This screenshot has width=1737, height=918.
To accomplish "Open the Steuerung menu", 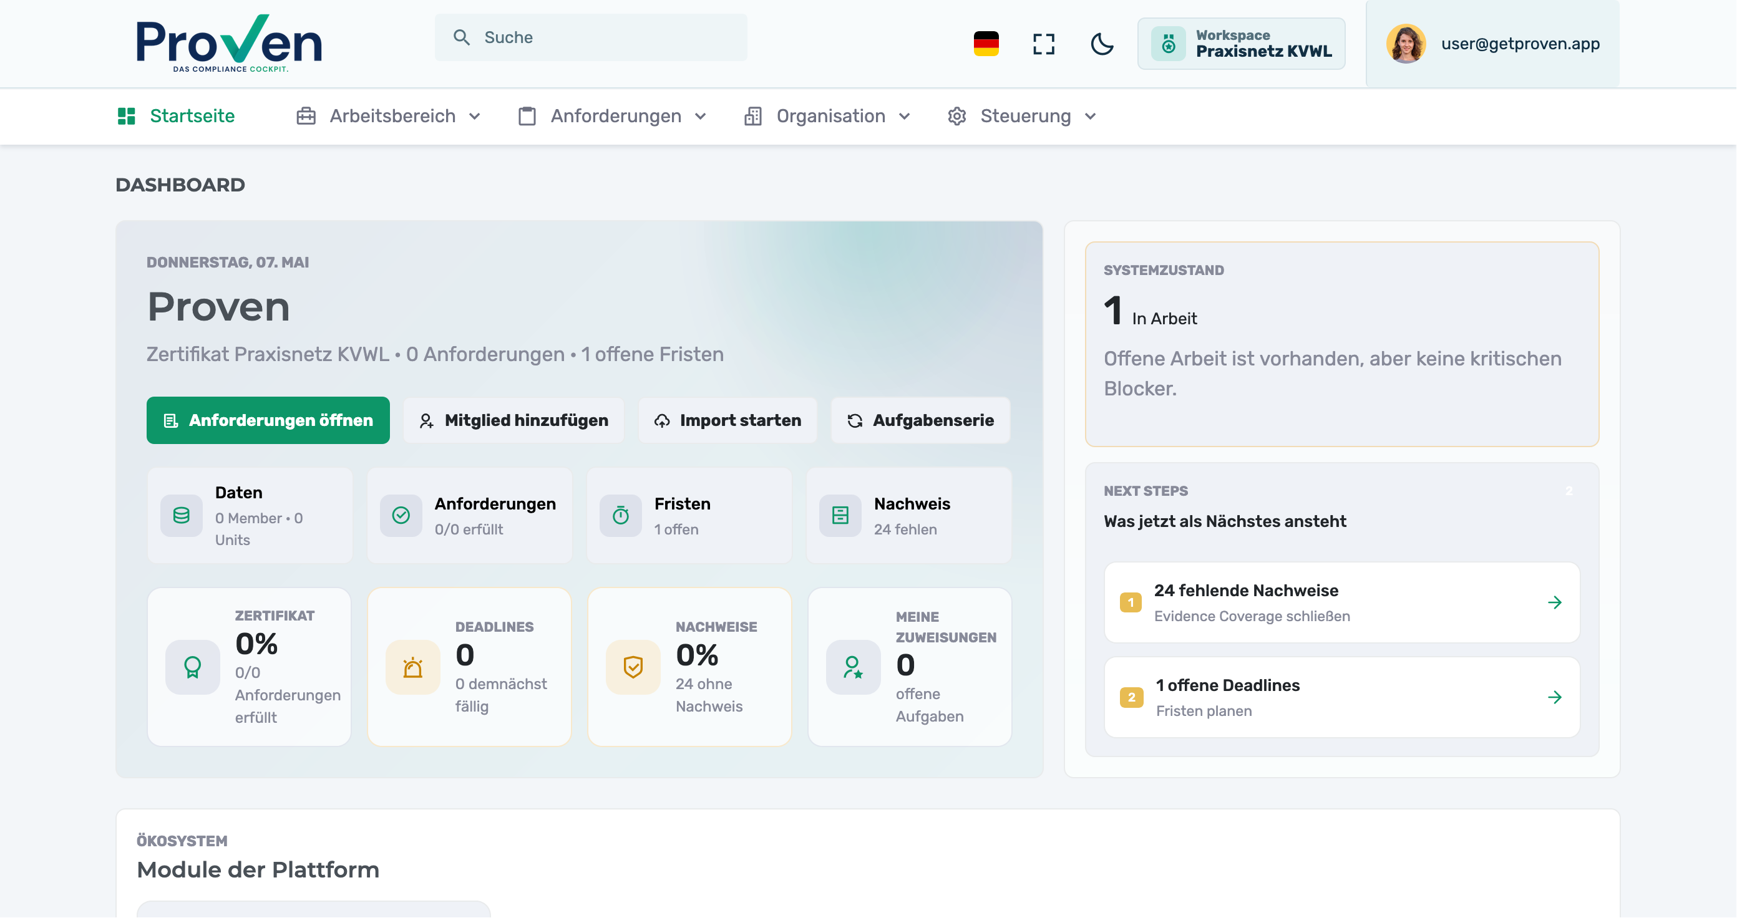I will tap(1023, 116).
